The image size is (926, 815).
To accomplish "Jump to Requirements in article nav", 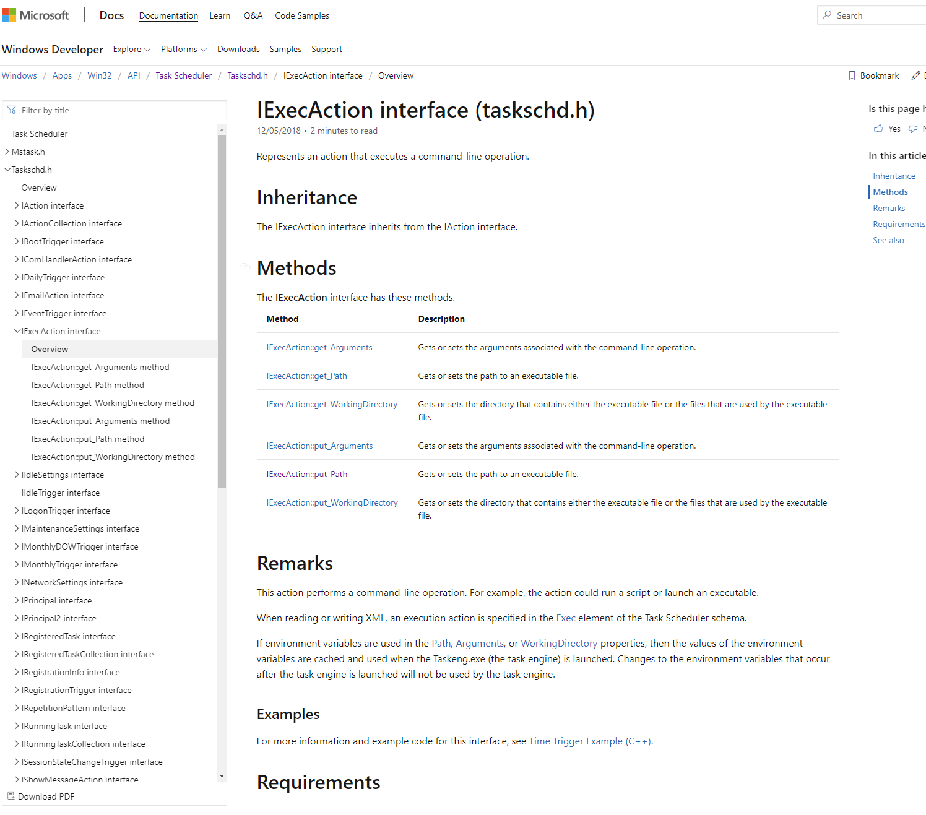I will pyautogui.click(x=899, y=224).
